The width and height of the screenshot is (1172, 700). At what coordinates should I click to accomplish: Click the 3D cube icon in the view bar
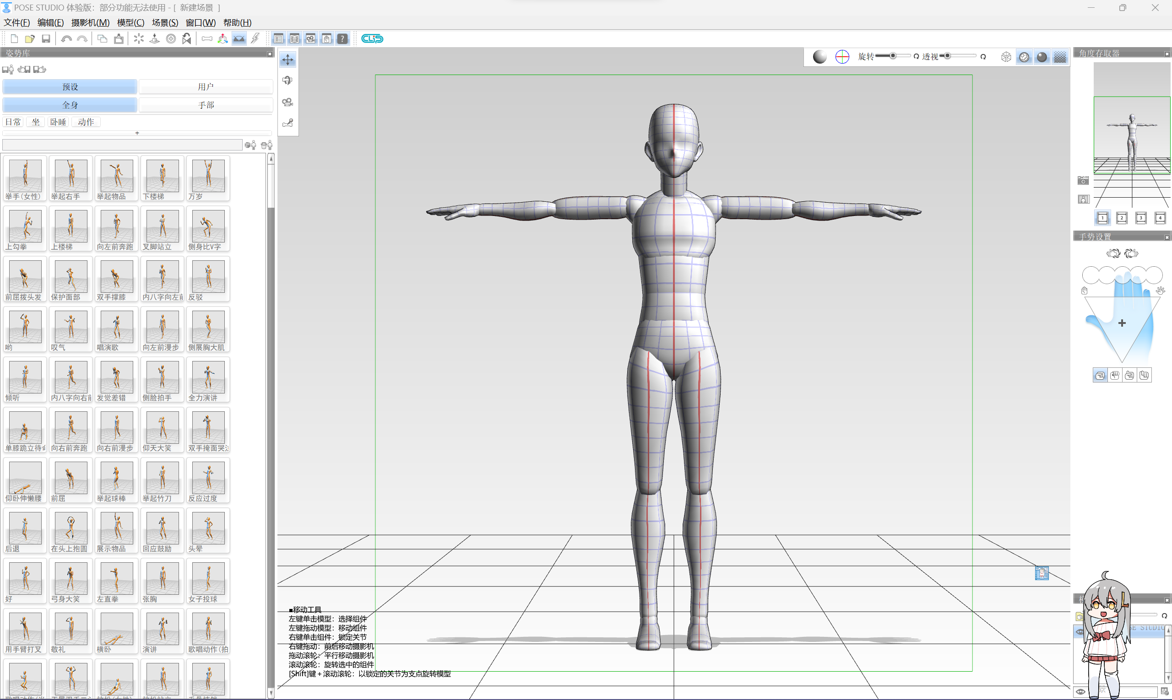[1006, 57]
